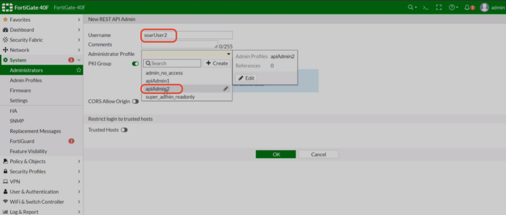Open the CLI console icon
The image size is (506, 215).
pos(426,7)
